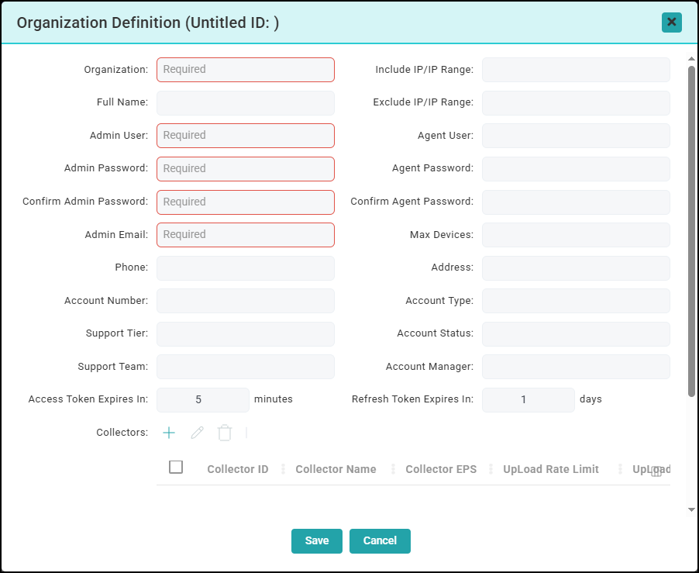Click the Organization required field
The image size is (699, 573).
click(x=246, y=70)
